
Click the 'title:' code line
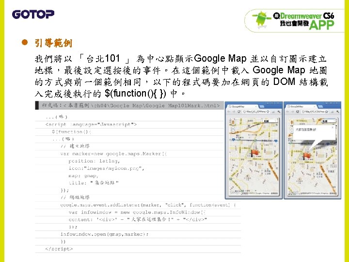(94, 183)
